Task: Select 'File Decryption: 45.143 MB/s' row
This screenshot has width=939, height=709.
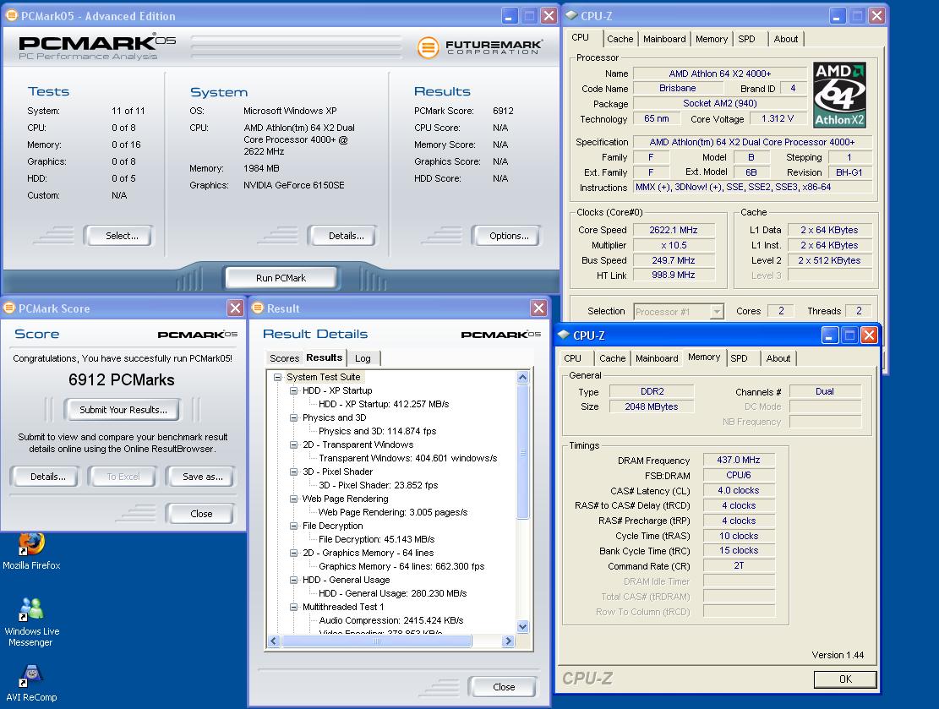Action: point(377,539)
